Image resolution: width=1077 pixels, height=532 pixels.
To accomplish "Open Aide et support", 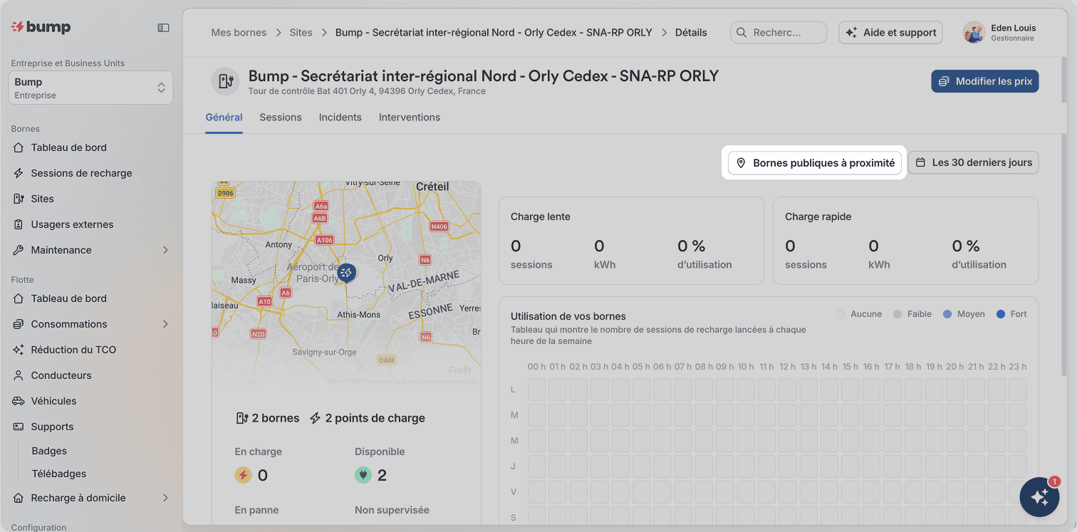I will 890,32.
